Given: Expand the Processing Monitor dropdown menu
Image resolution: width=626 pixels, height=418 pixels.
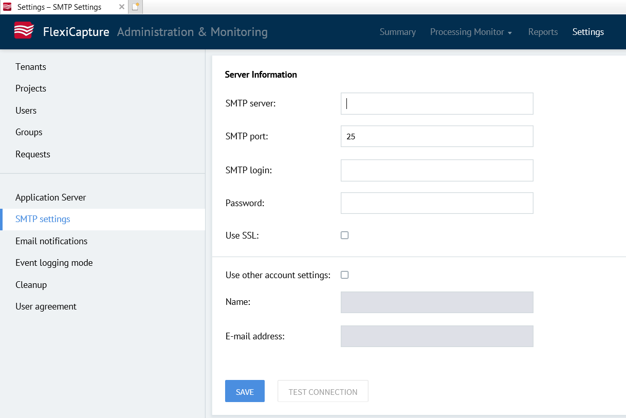Looking at the screenshot, I should [471, 32].
